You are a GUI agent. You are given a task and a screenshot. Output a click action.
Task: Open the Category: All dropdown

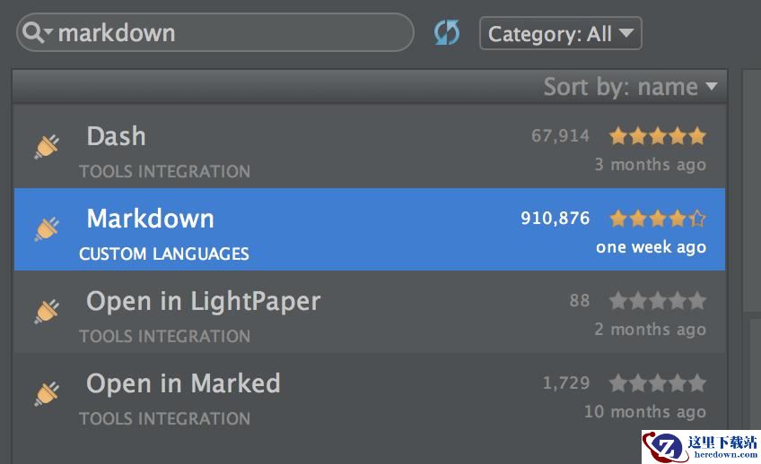(x=561, y=33)
